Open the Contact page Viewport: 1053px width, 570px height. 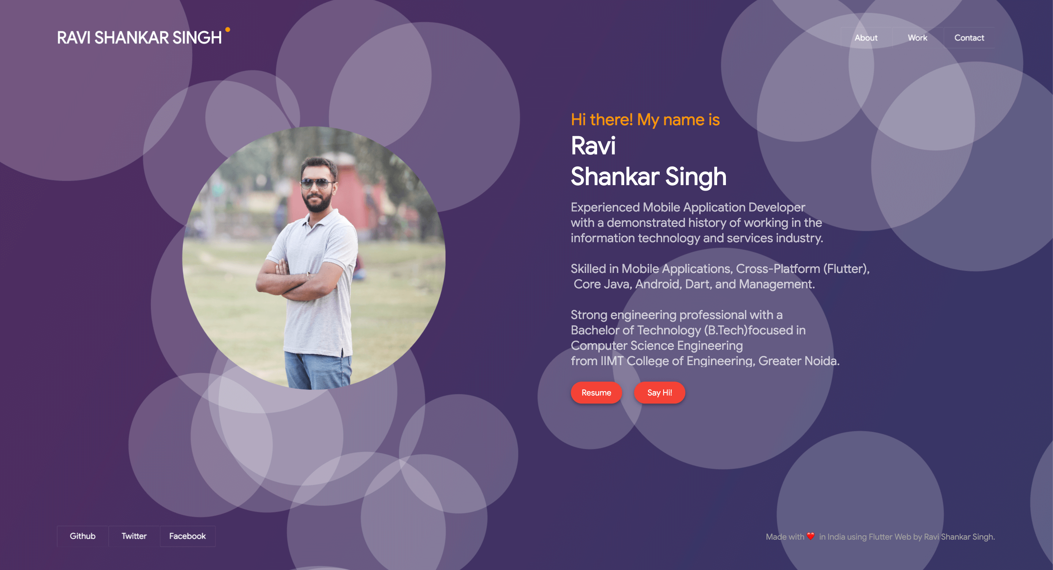click(x=969, y=38)
